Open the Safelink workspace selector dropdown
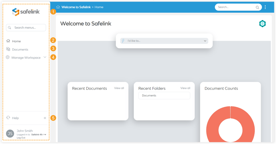Screen dimensions: 276x144 point(39,134)
